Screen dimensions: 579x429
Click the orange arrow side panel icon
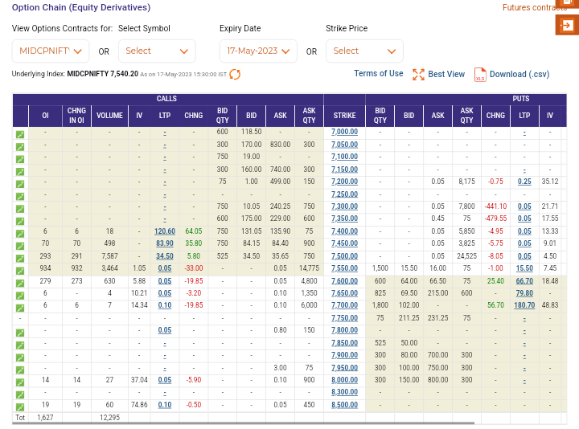567,26
